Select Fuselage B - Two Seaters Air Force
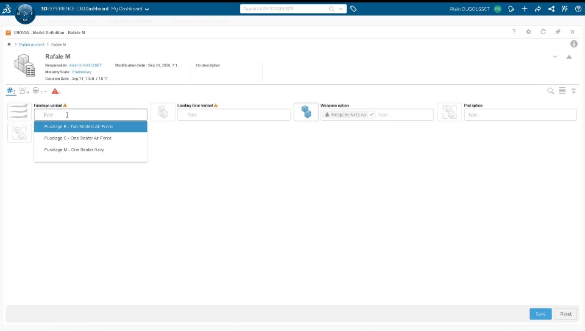Image resolution: width=585 pixels, height=331 pixels. tap(91, 127)
